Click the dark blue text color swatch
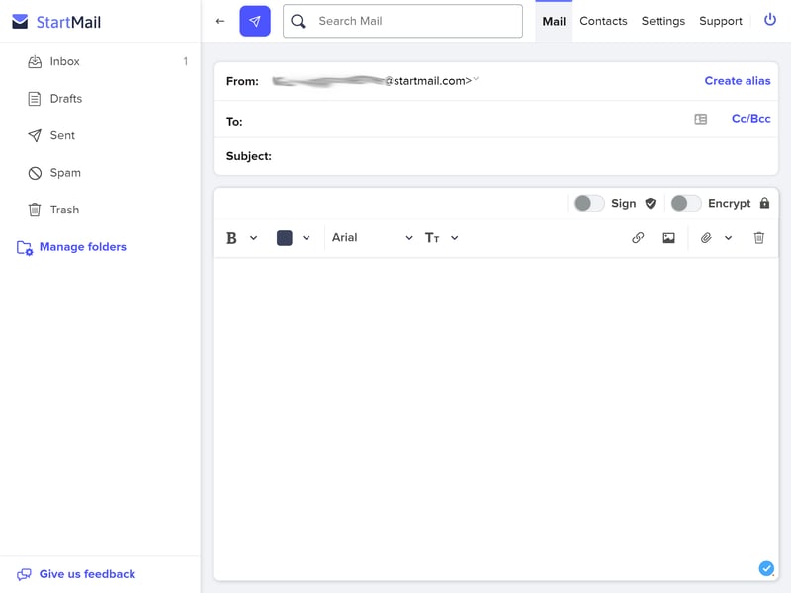This screenshot has height=593, width=791. [285, 238]
